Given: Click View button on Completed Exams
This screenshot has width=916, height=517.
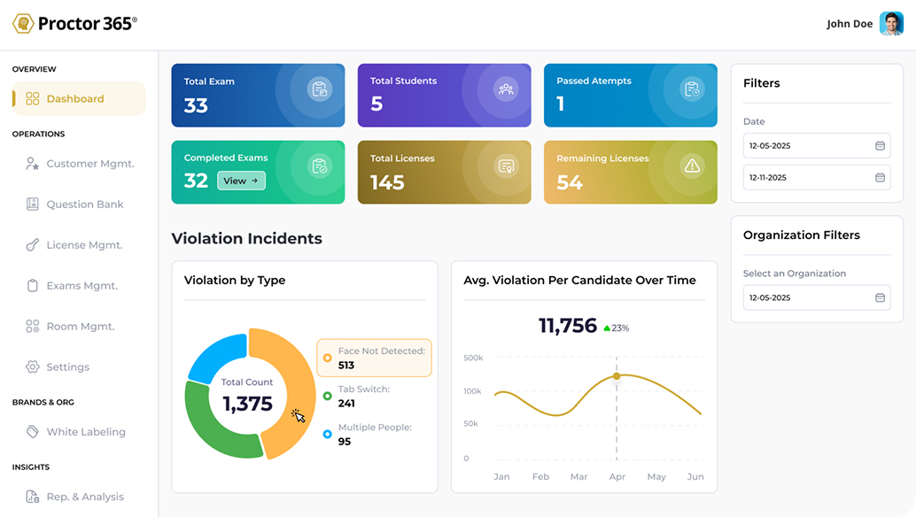Looking at the screenshot, I should click(241, 181).
